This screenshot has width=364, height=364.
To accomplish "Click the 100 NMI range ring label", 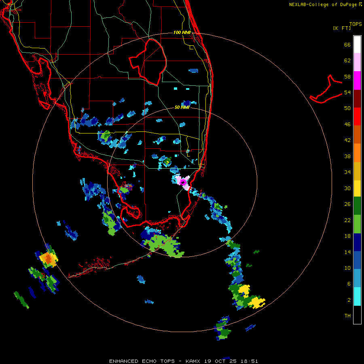I will pos(182,32).
